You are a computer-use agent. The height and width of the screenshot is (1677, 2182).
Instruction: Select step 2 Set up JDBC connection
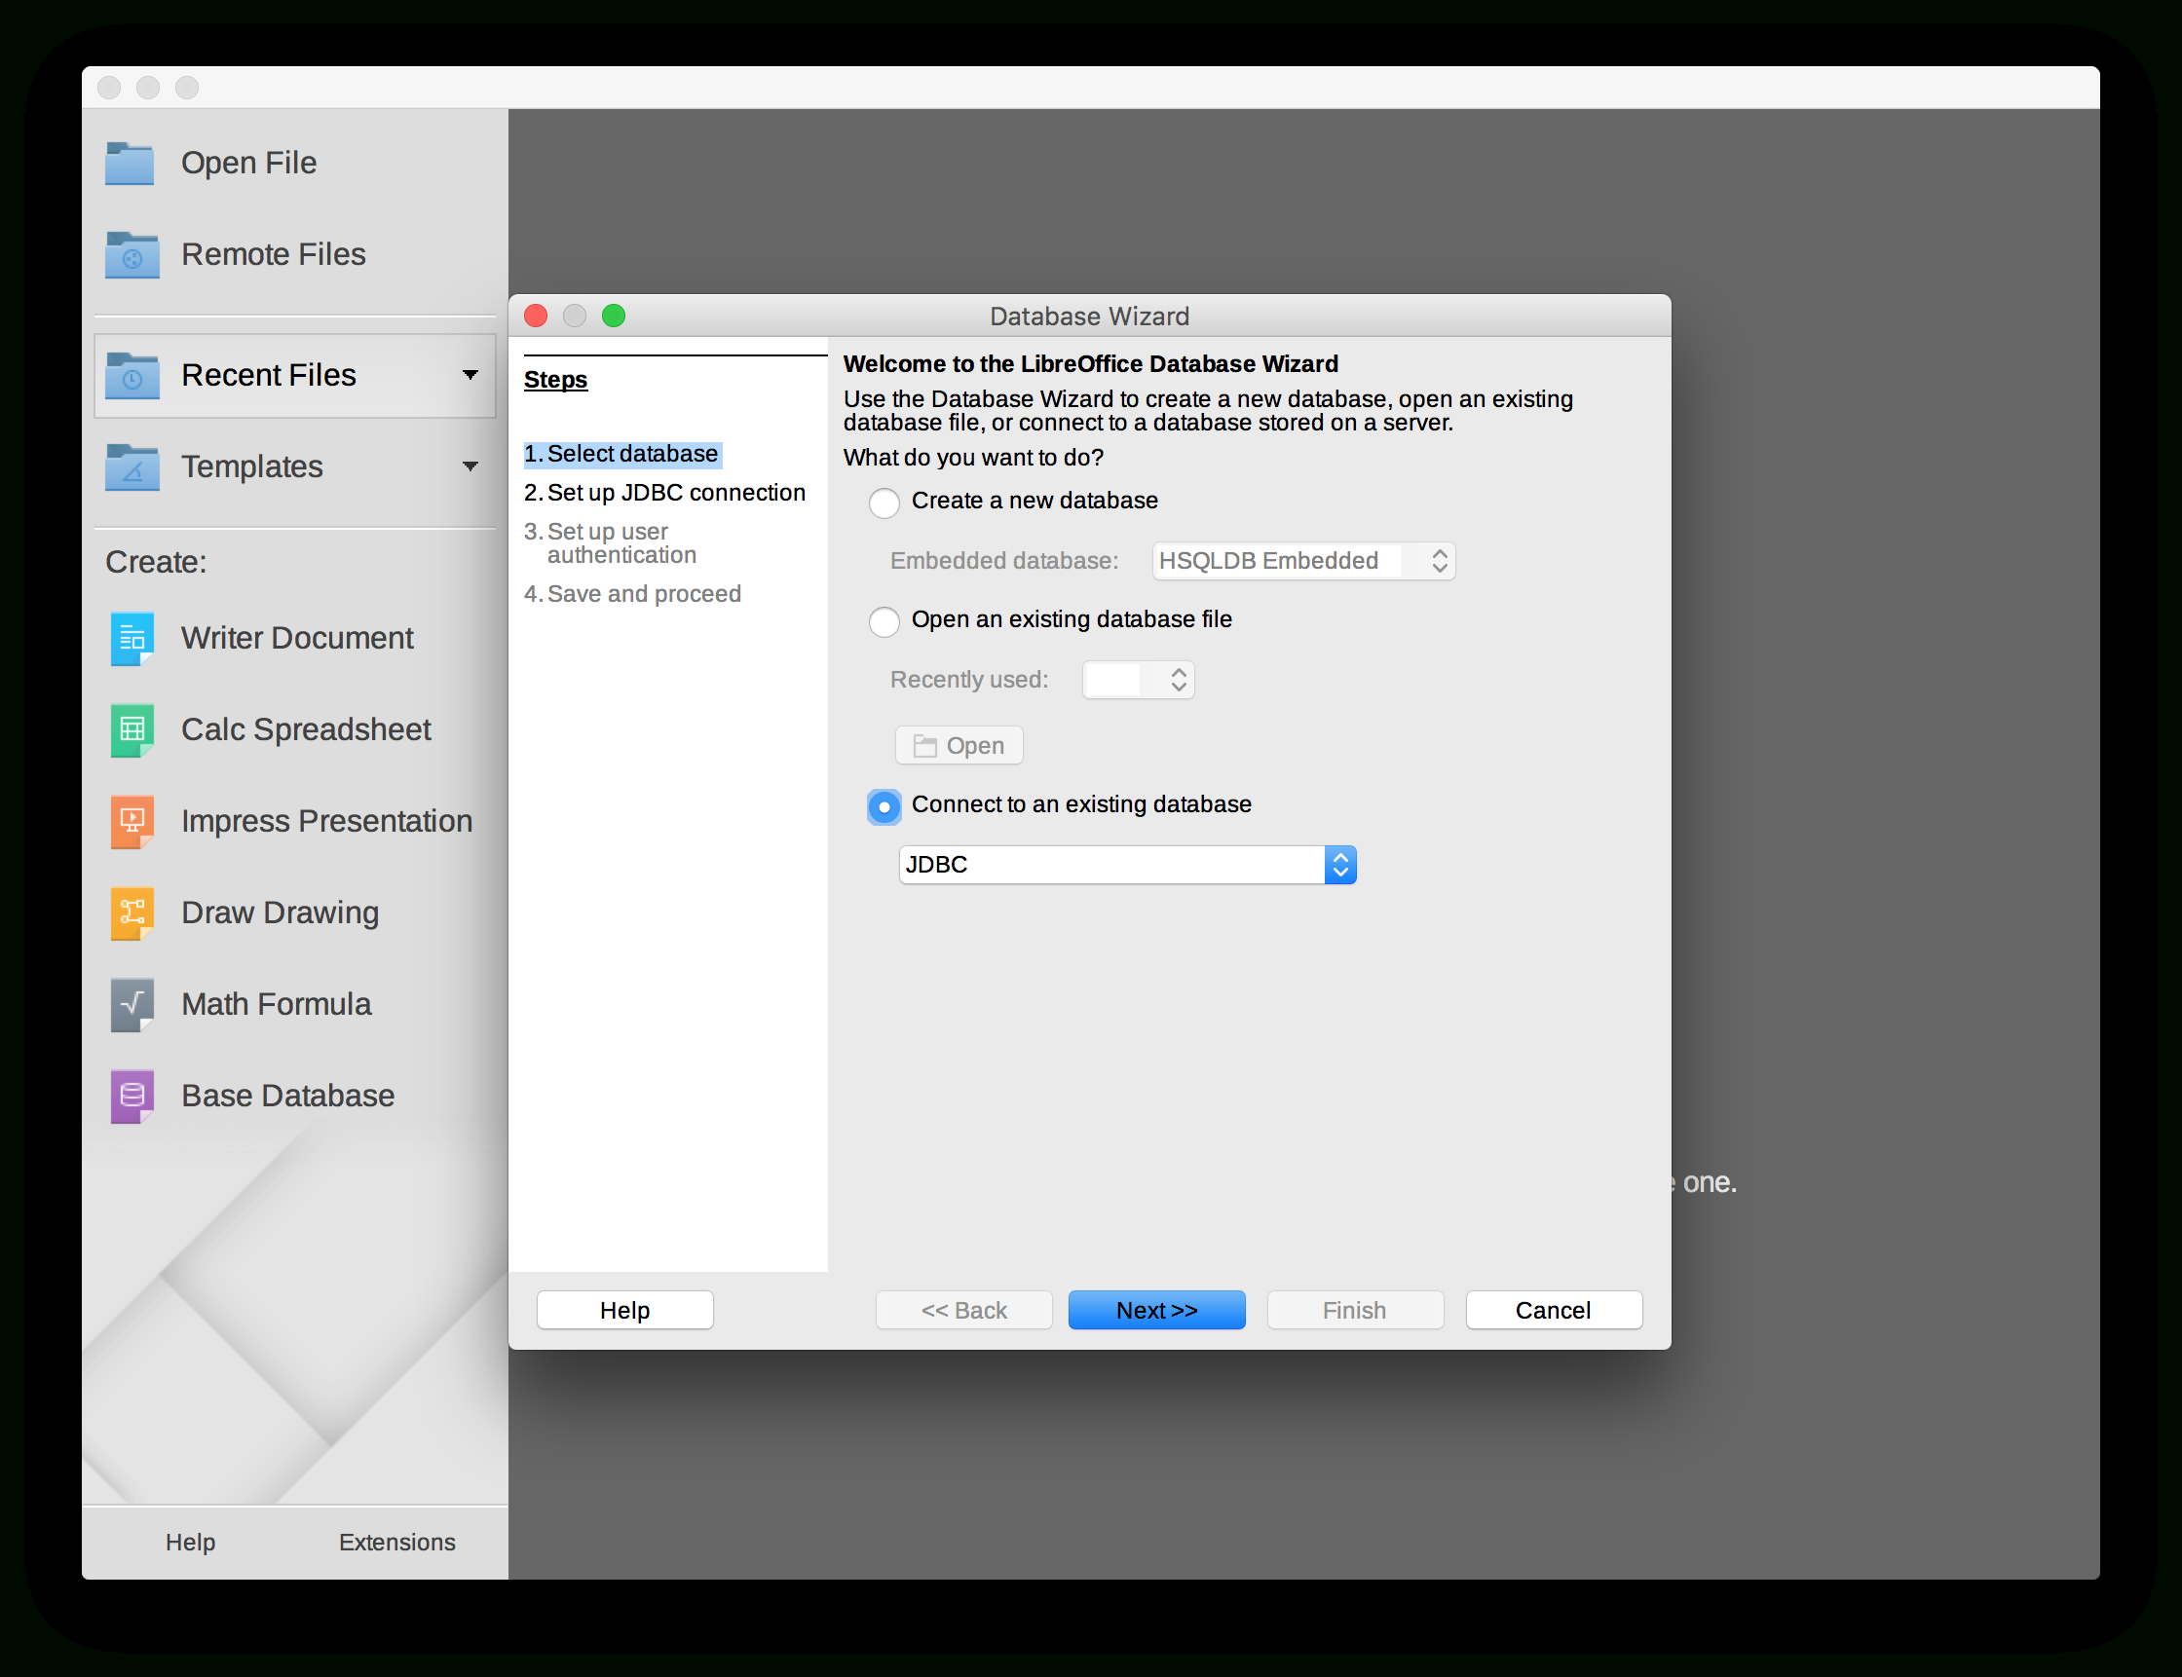tap(664, 491)
